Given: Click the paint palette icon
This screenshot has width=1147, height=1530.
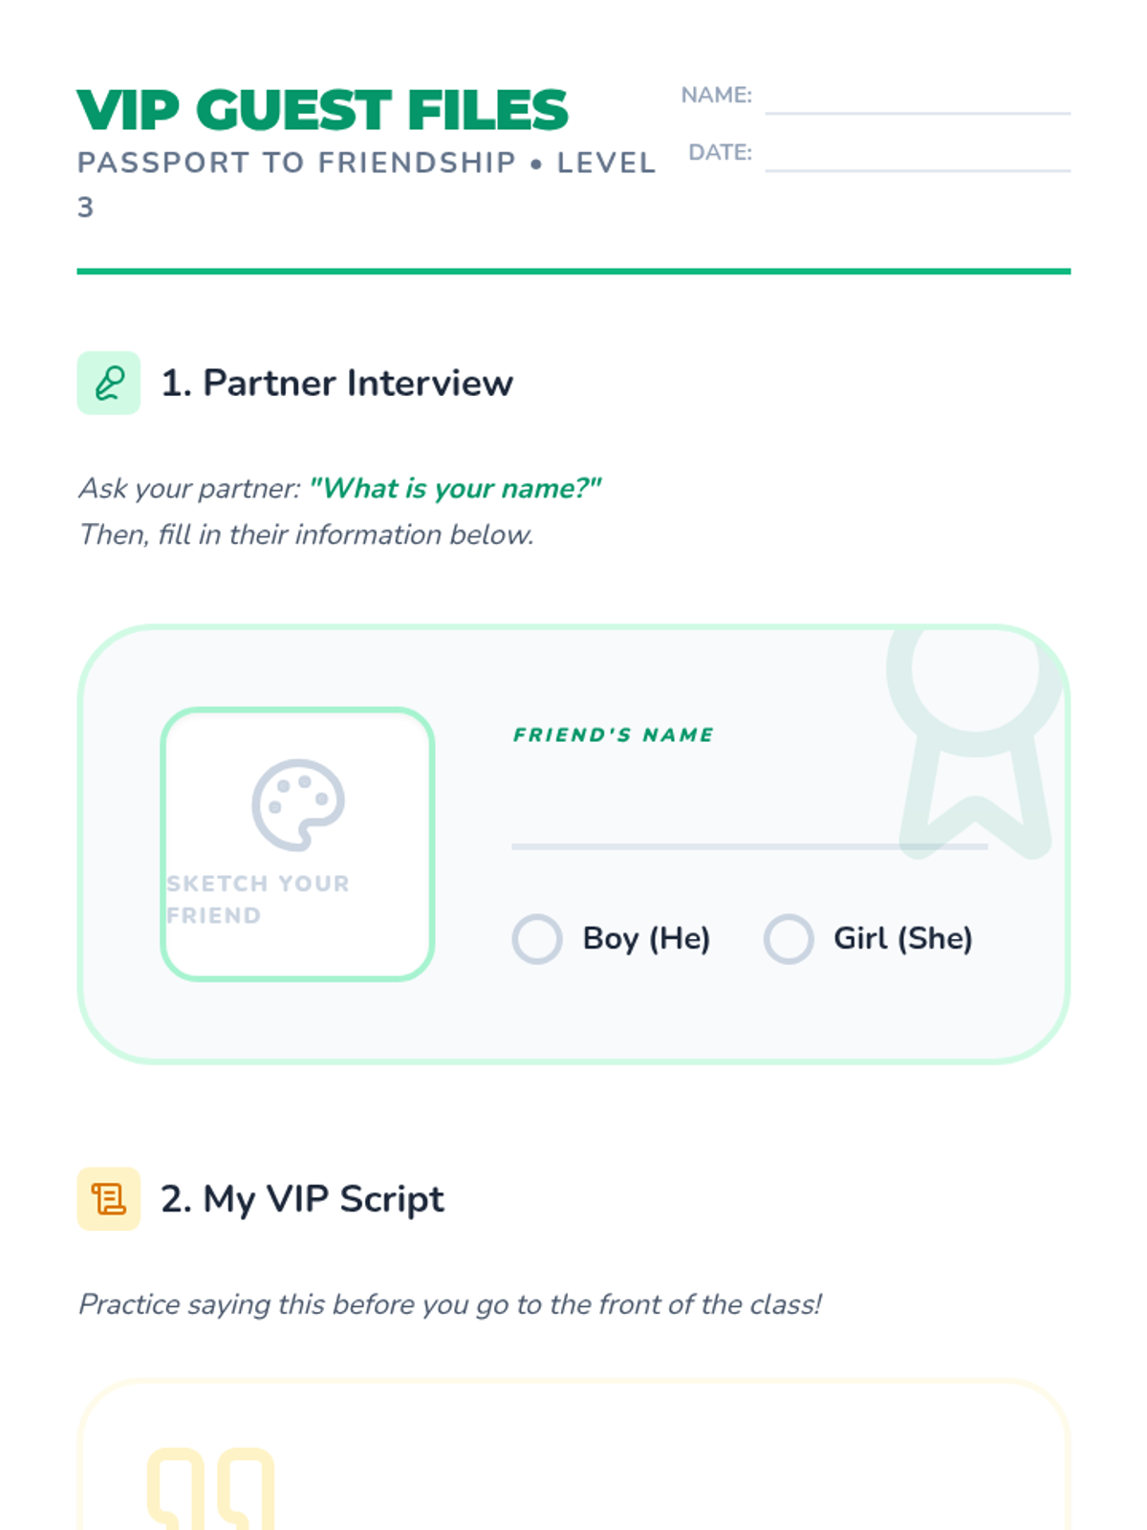Looking at the screenshot, I should [297, 804].
